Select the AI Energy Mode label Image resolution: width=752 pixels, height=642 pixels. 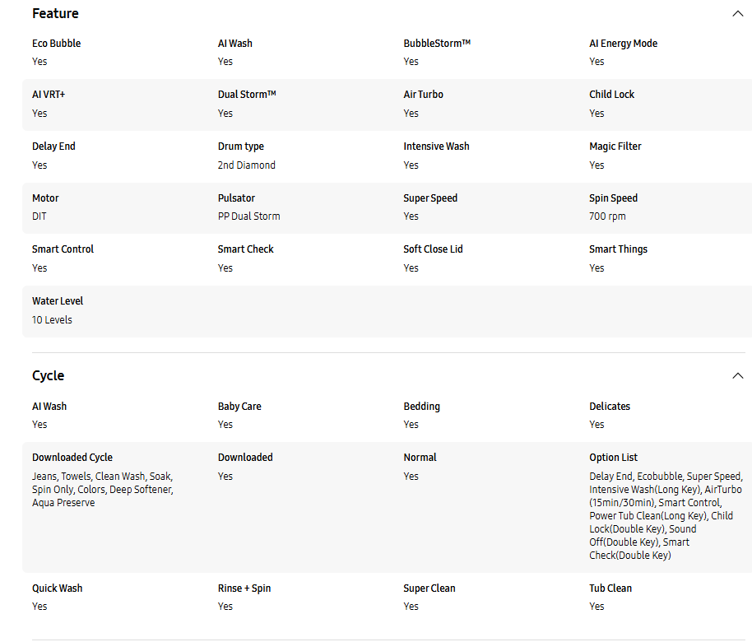point(623,44)
